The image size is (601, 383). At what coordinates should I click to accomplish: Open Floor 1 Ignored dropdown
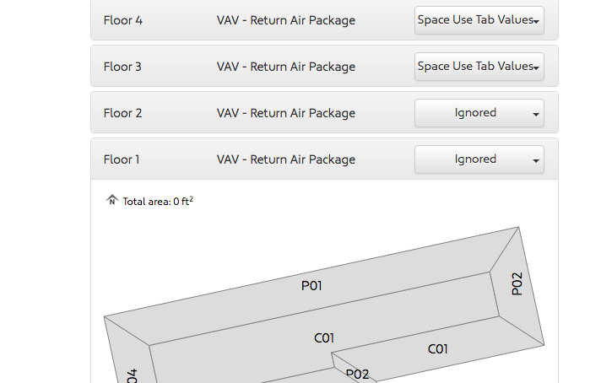pyautogui.click(x=479, y=159)
